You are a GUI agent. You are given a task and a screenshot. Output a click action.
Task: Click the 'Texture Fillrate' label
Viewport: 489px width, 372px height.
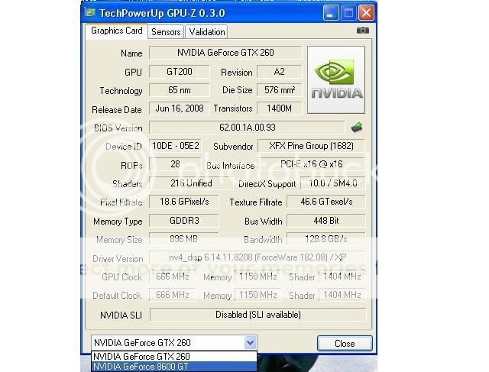[x=256, y=202]
